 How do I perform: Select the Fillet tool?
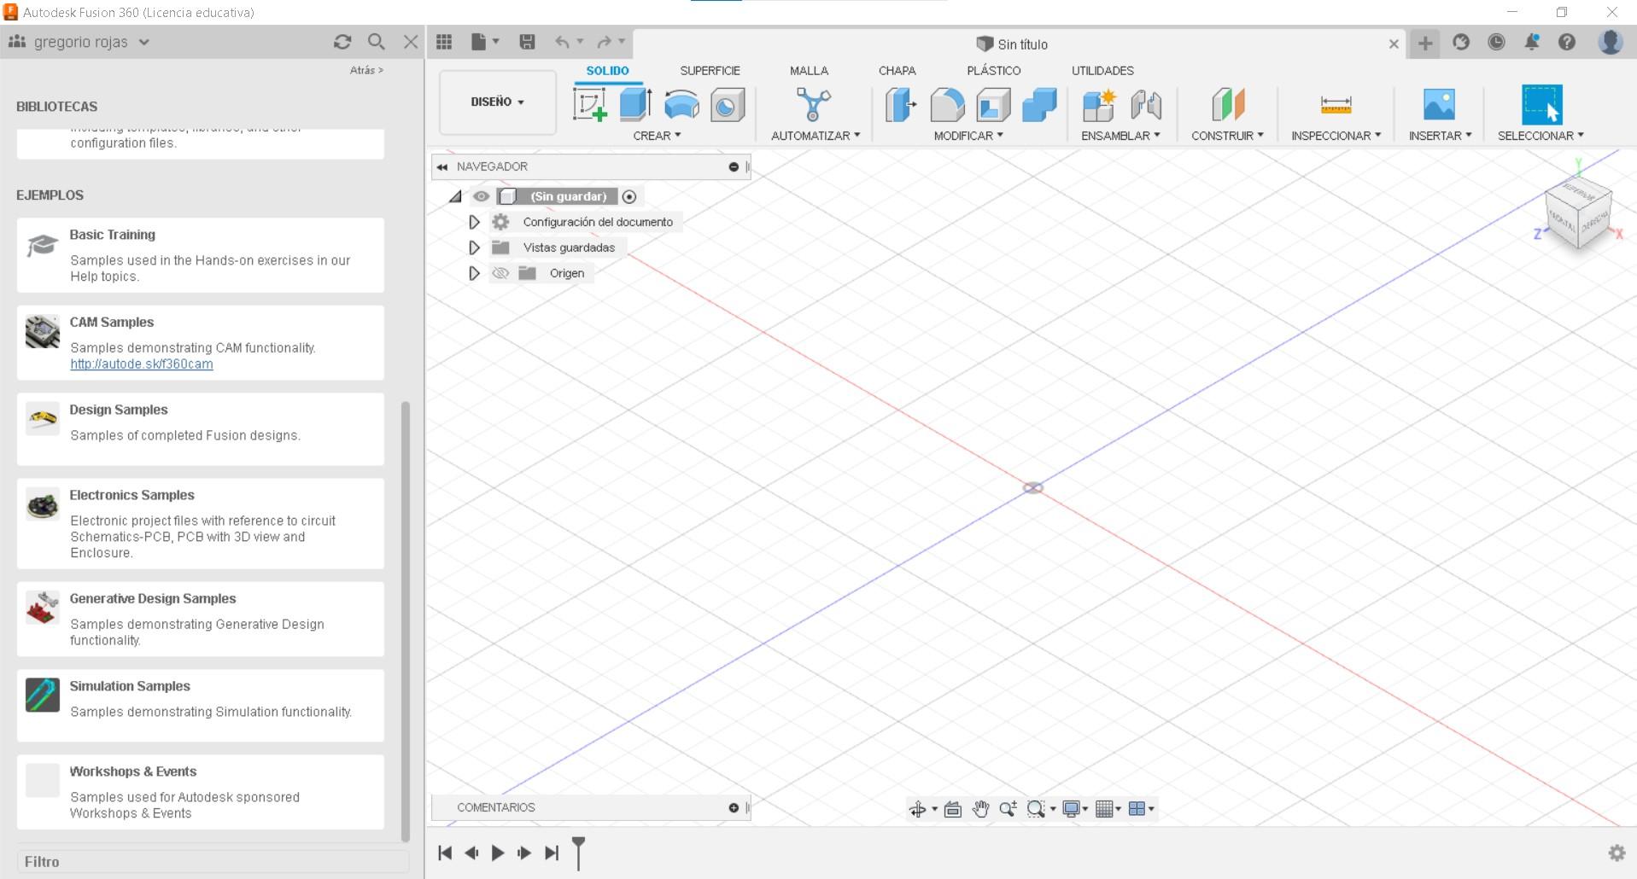click(947, 105)
